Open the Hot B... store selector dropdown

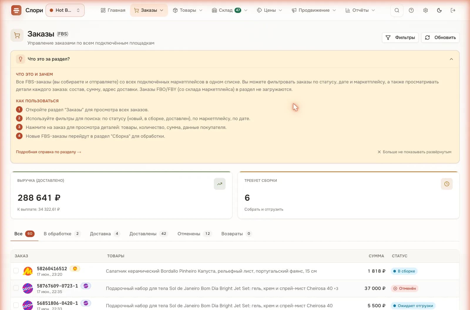[65, 10]
